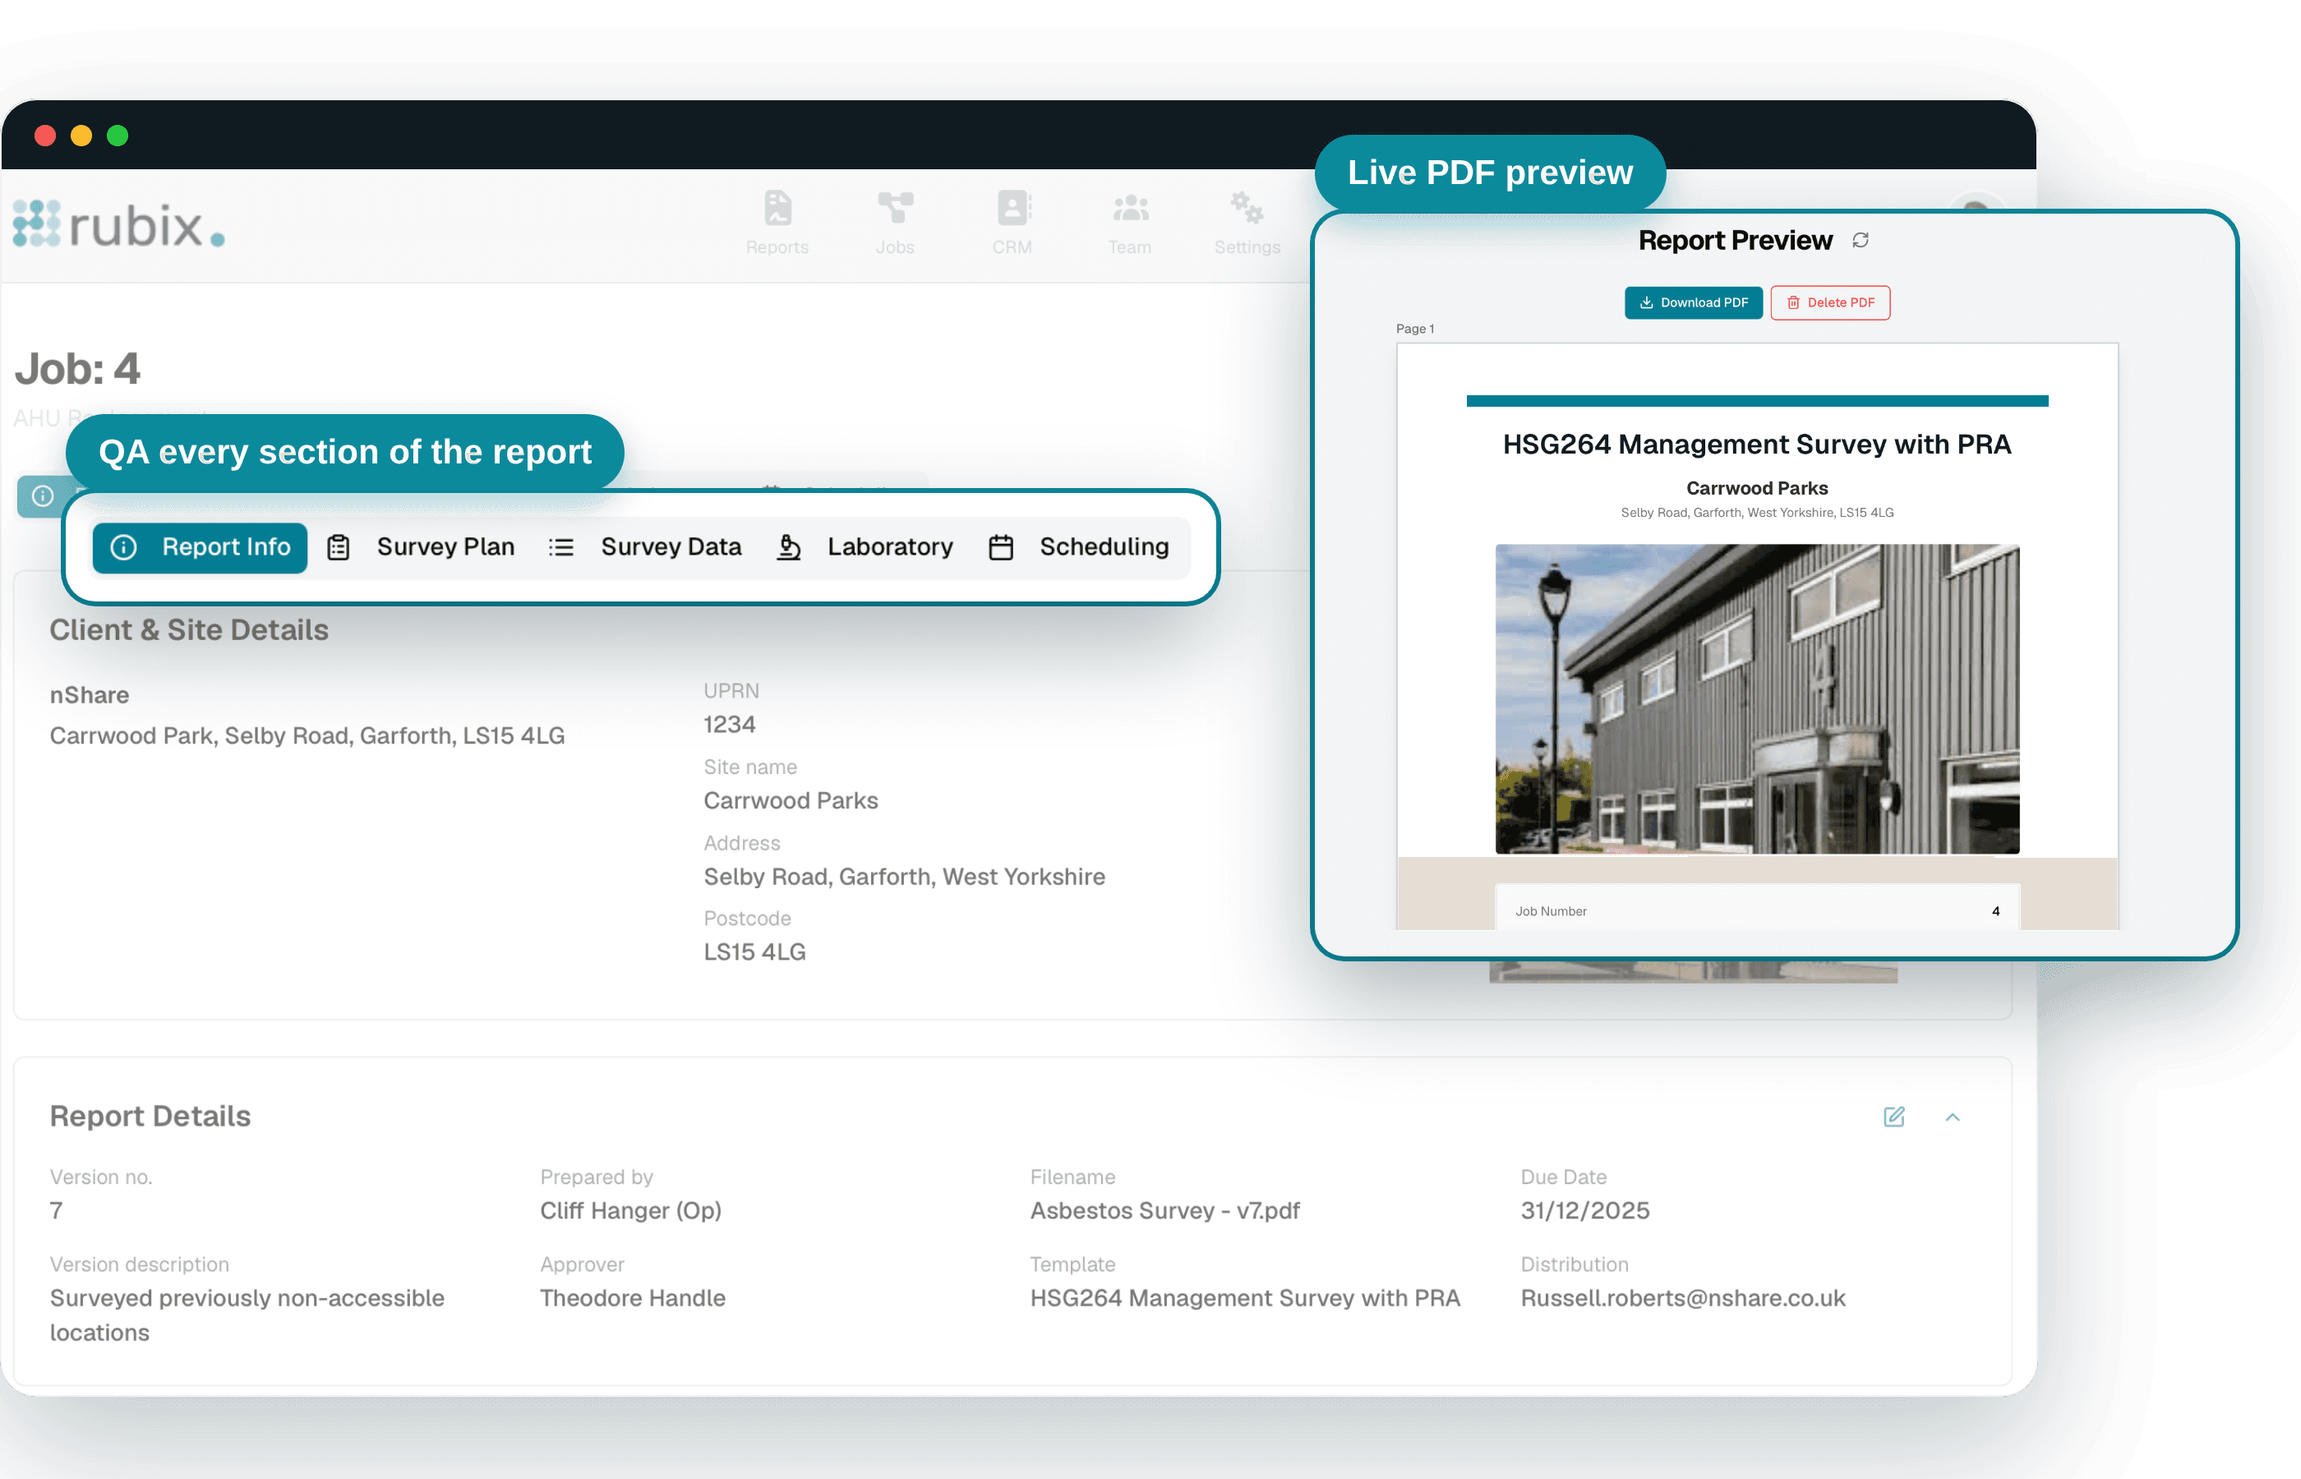Click the Template value under Report Details
2301x1479 pixels.
[x=1245, y=1298]
